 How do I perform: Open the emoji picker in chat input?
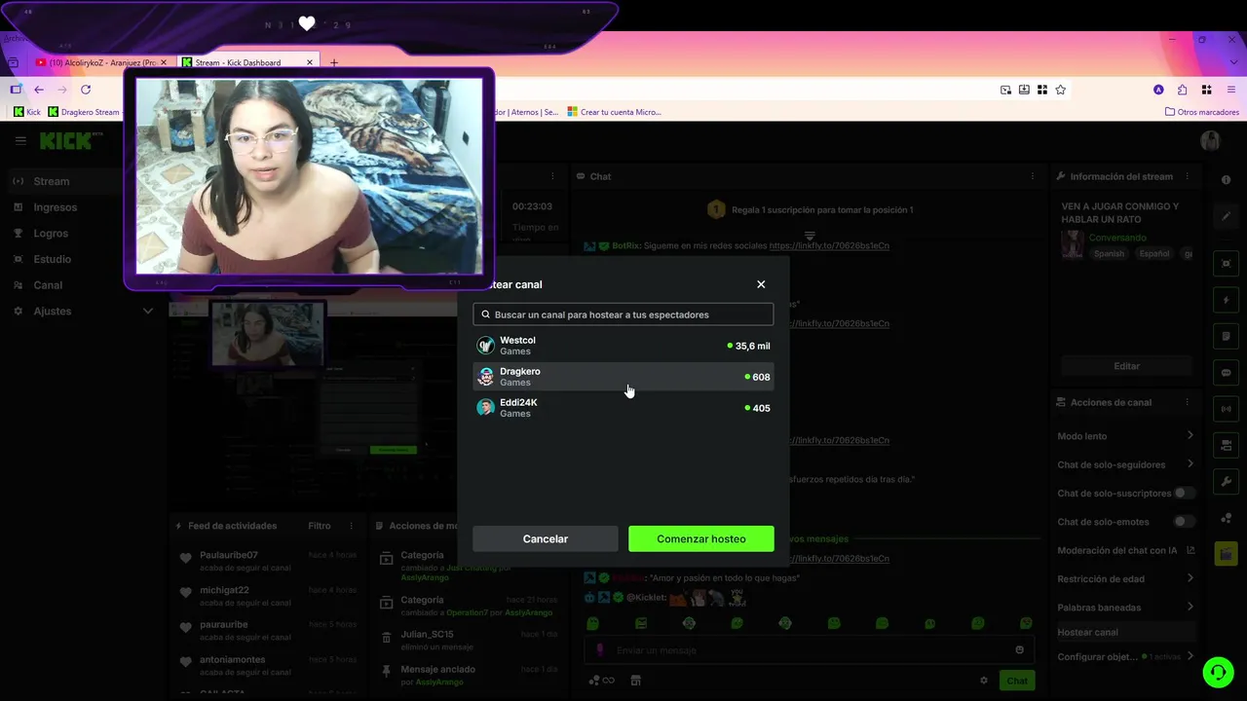click(1020, 650)
